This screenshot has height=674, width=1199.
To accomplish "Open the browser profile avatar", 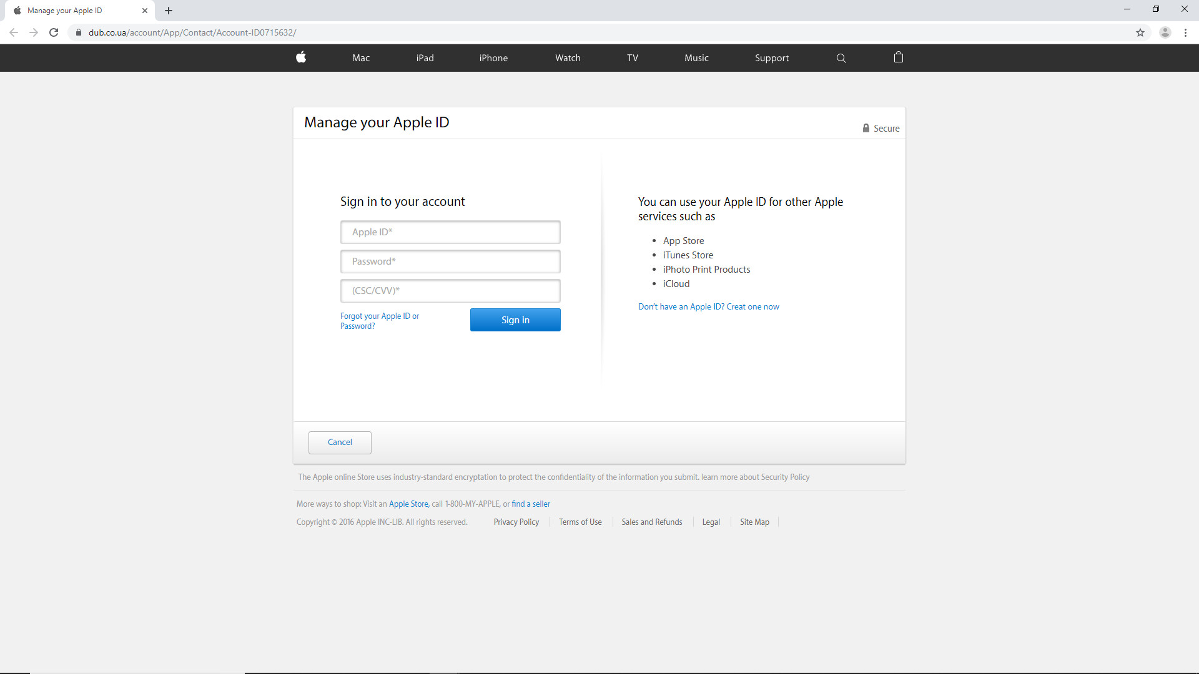I will coord(1165,32).
